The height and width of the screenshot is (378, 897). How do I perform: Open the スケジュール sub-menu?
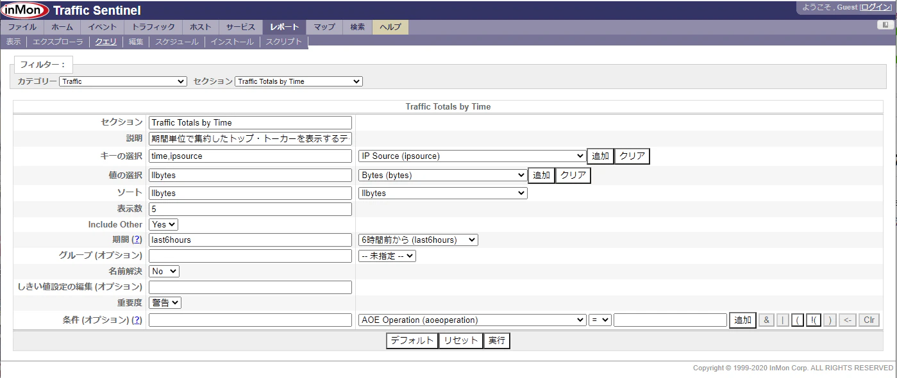pos(177,42)
